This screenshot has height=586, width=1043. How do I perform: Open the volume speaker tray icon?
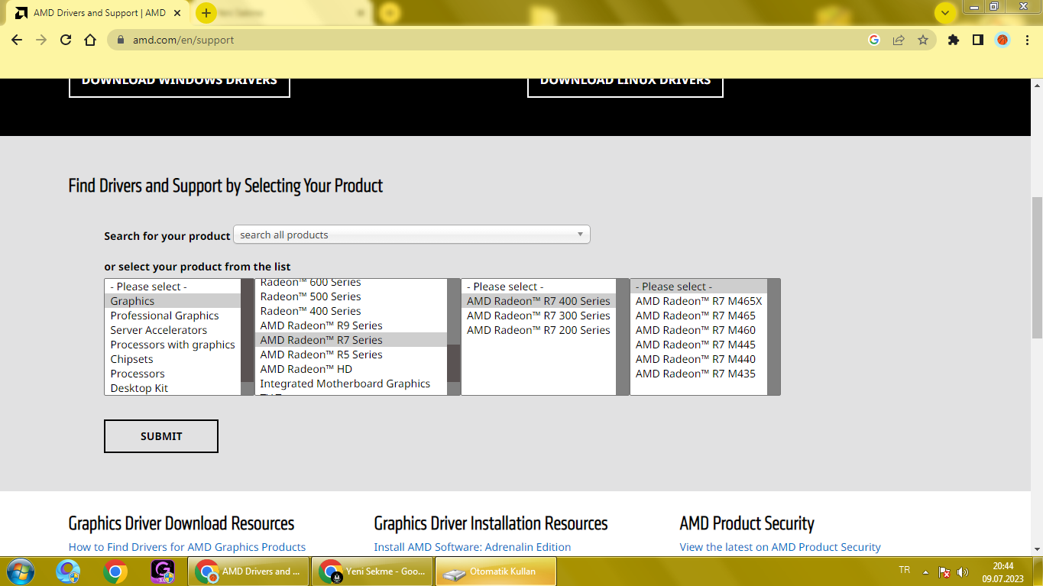click(963, 571)
